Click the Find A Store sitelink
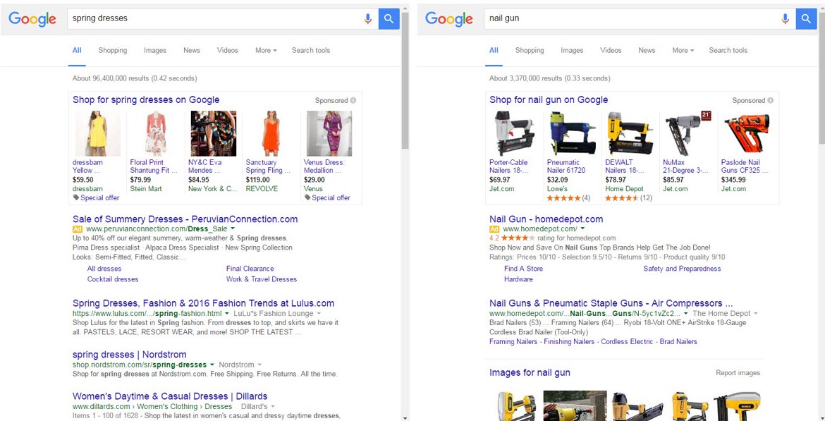825x421 pixels. 523,269
